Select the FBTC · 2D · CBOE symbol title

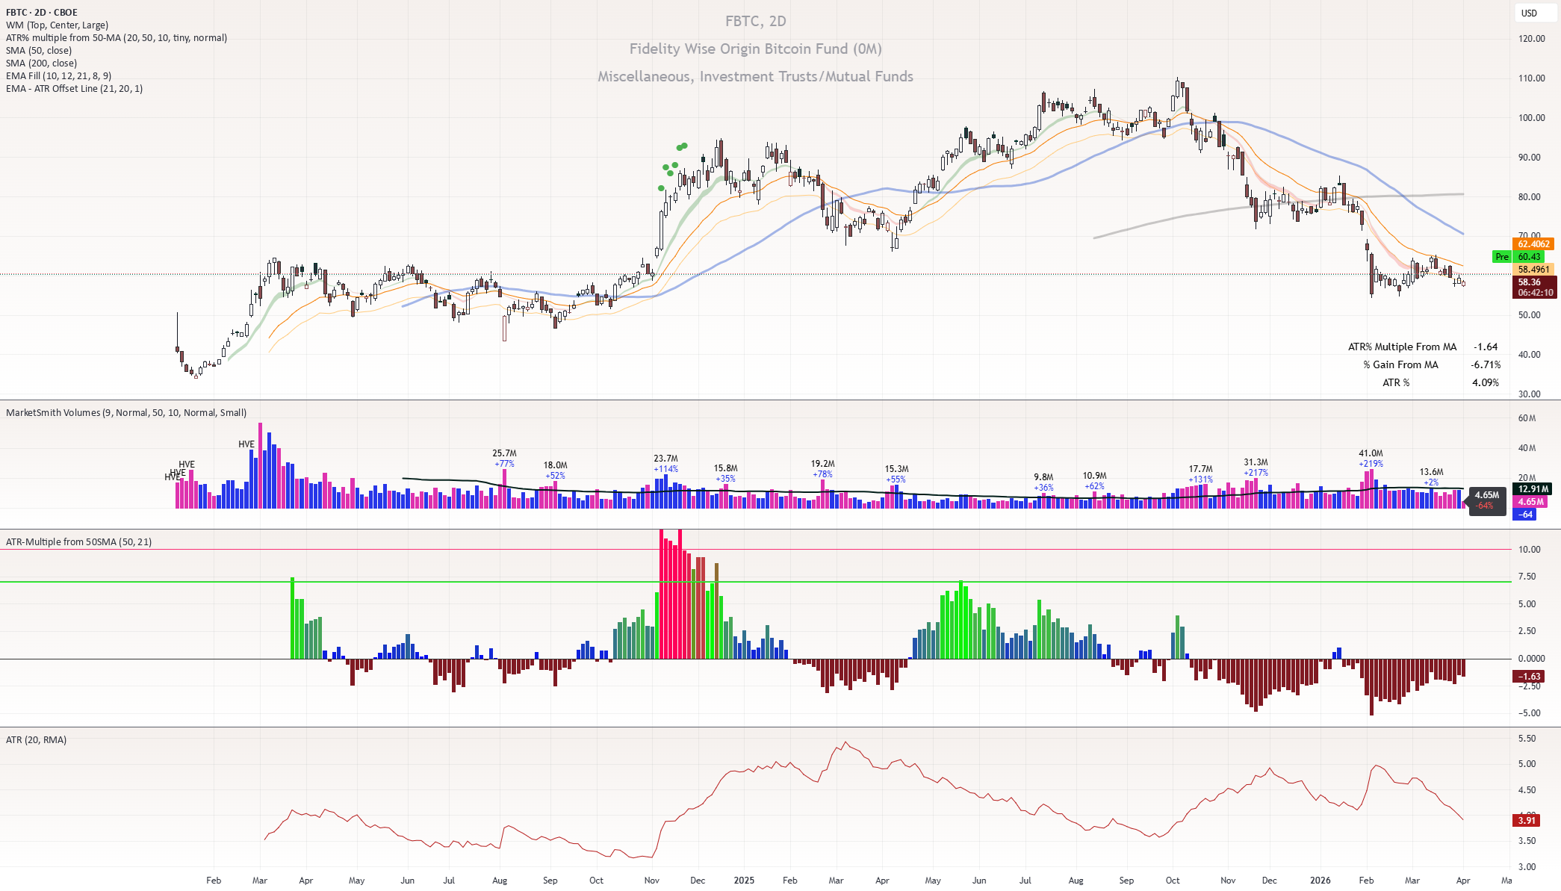pos(42,12)
